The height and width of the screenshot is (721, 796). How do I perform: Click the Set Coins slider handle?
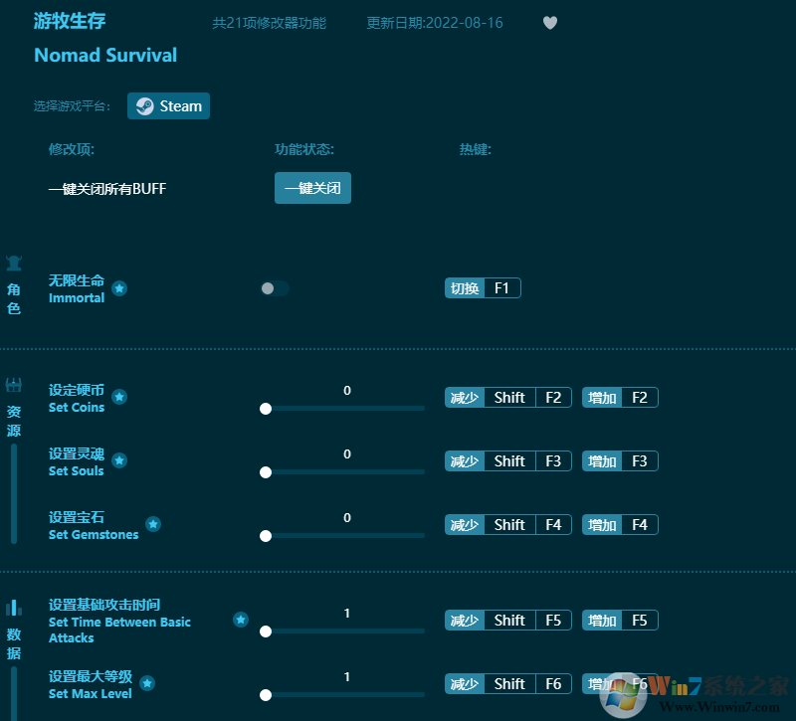(266, 408)
